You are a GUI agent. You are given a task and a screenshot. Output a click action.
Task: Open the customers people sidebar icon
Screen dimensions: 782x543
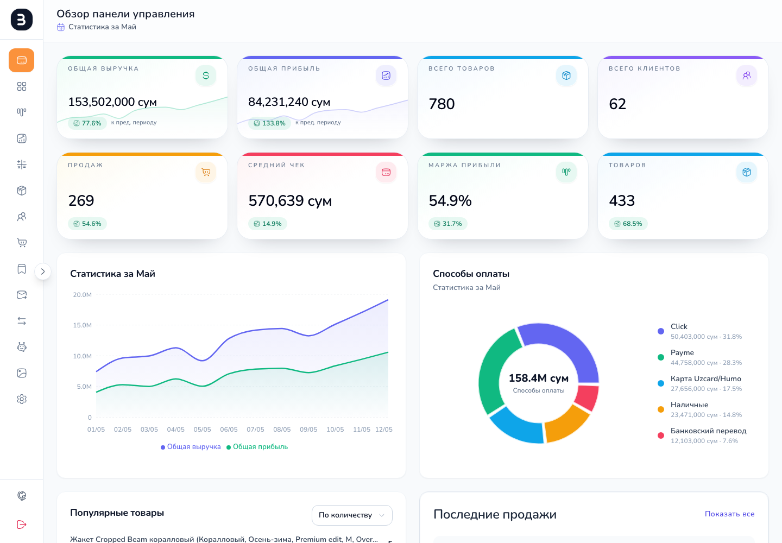click(x=22, y=217)
